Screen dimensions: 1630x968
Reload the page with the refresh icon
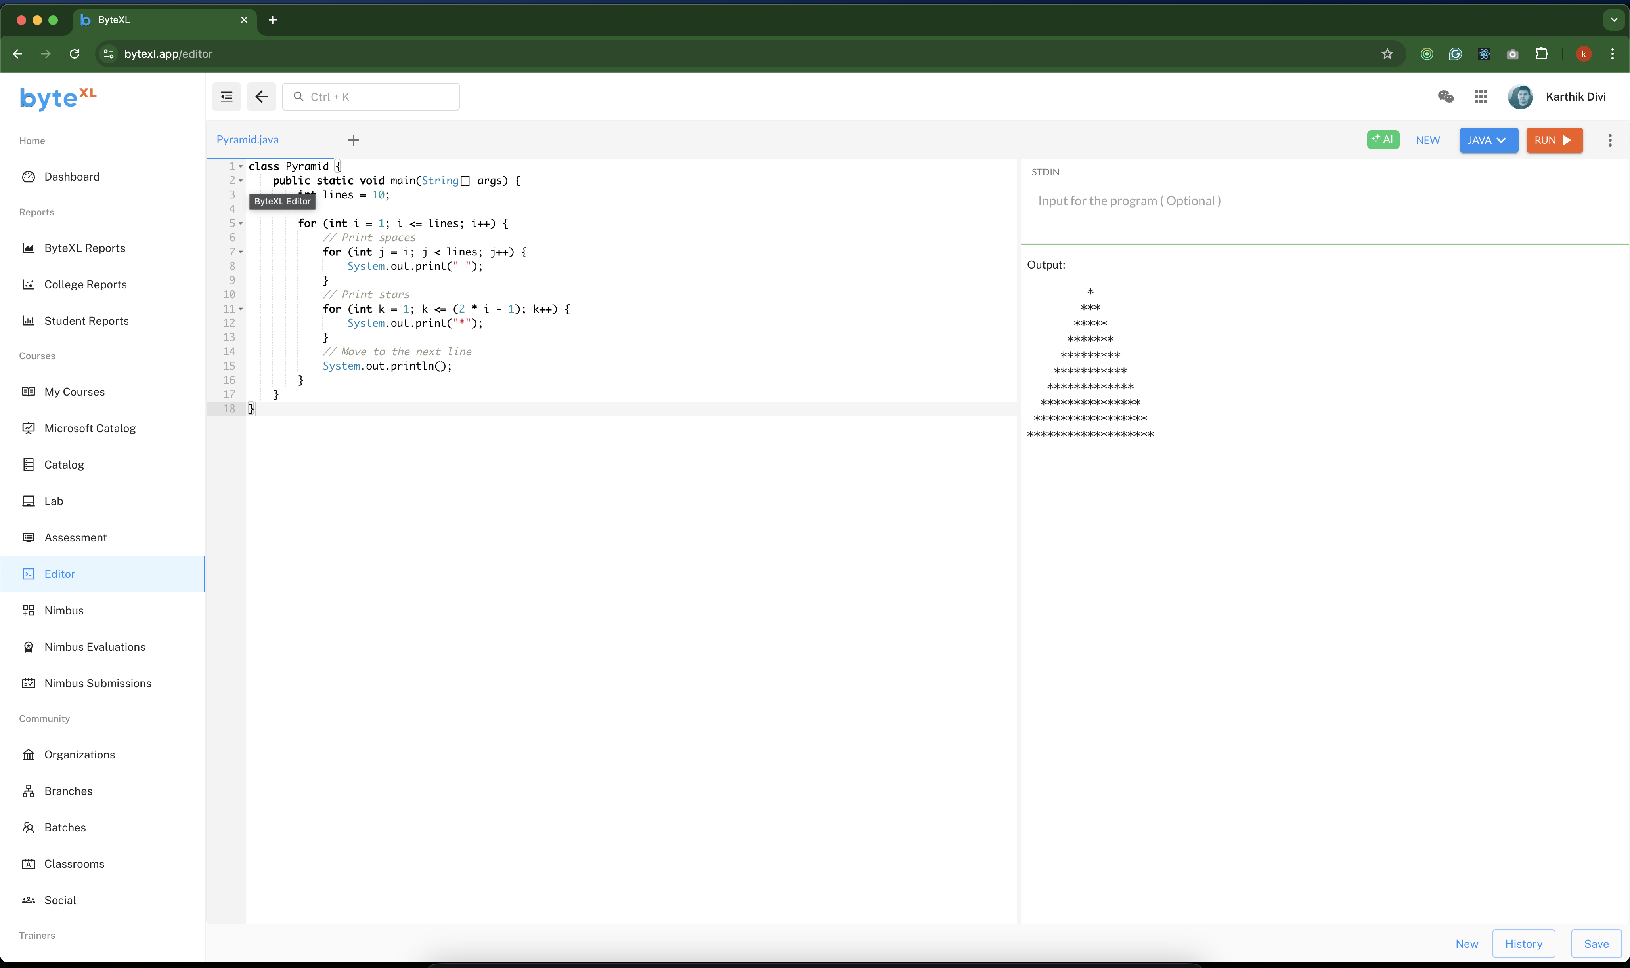74,53
